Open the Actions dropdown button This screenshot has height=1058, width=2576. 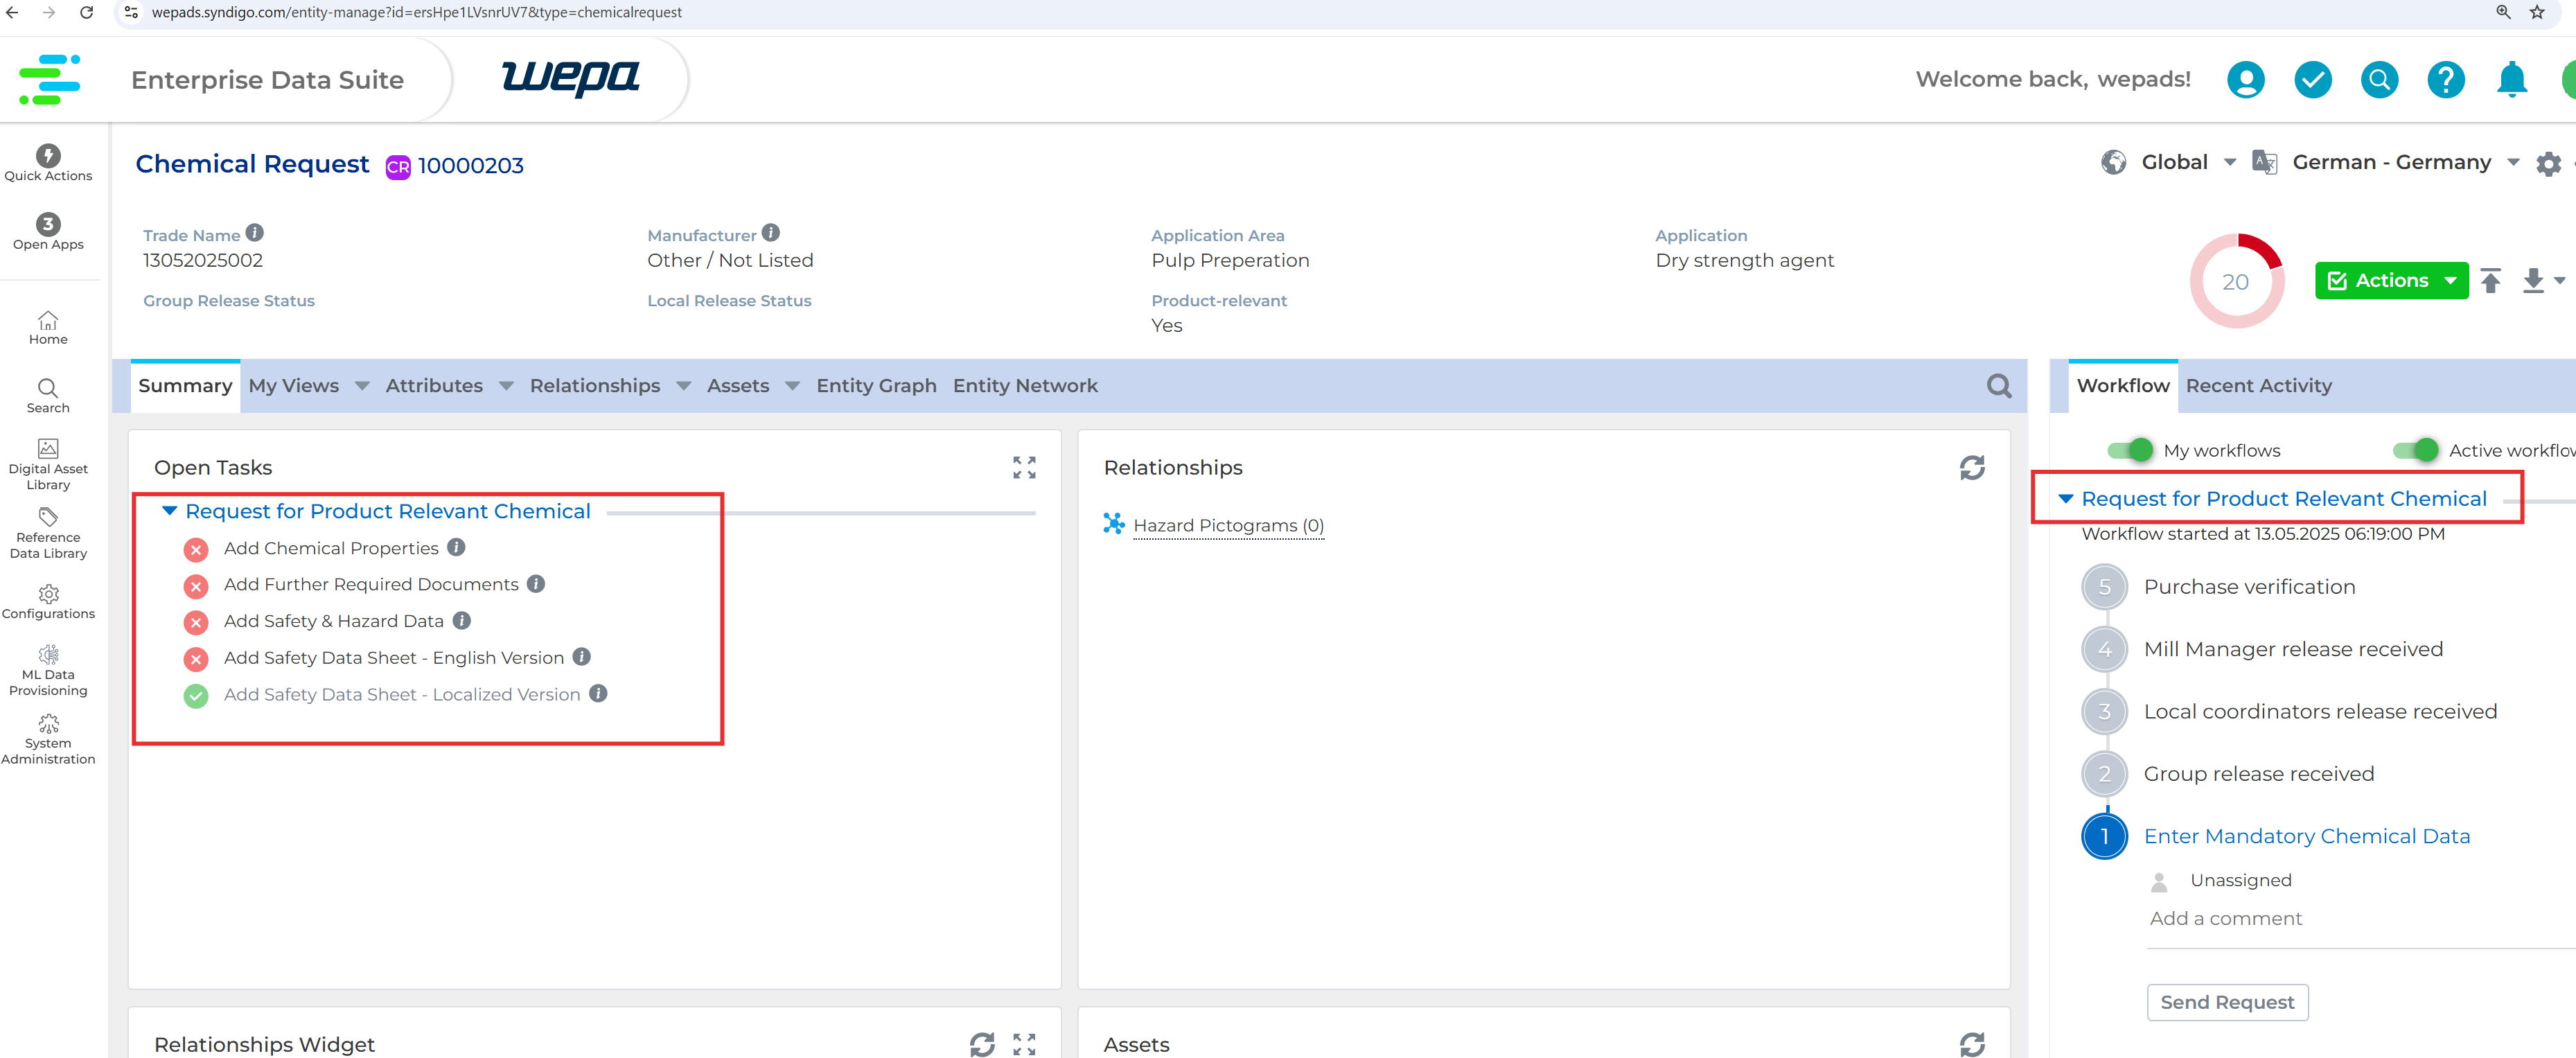click(x=2391, y=281)
